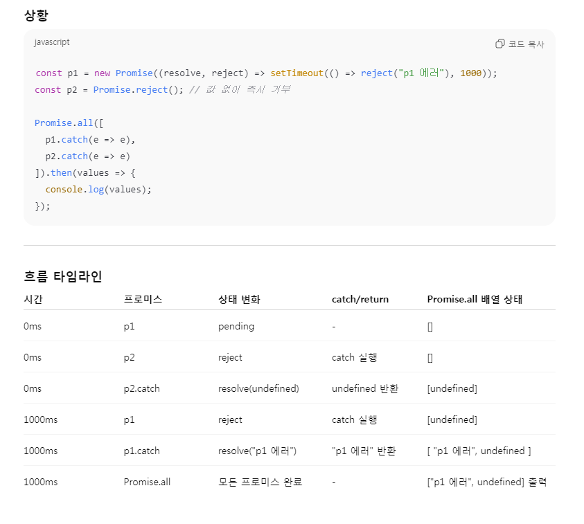Click the final 출력 array result cell

click(x=486, y=482)
